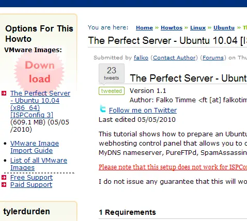
Task: Open the Forums link
Action: 213,58
